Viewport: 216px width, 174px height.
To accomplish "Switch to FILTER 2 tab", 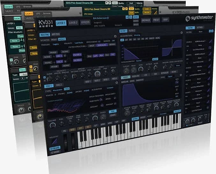I will coord(132,31).
